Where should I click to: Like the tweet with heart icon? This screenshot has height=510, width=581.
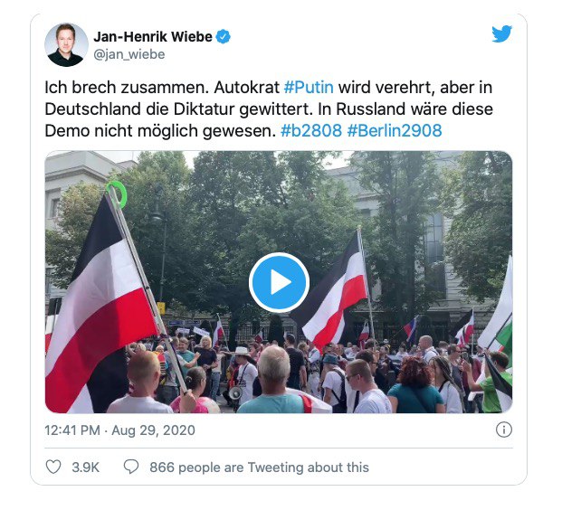(x=53, y=467)
